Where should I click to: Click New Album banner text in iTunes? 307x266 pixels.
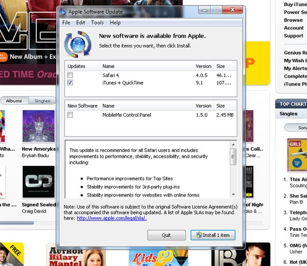click(x=33, y=57)
